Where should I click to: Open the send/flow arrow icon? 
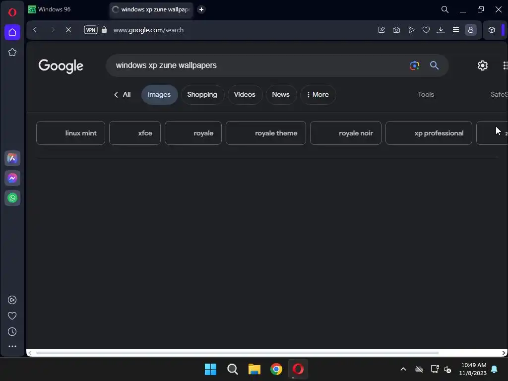(x=411, y=30)
